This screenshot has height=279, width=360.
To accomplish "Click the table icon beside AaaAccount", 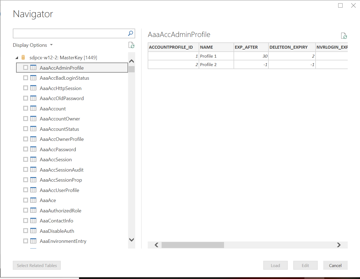I will [33, 108].
